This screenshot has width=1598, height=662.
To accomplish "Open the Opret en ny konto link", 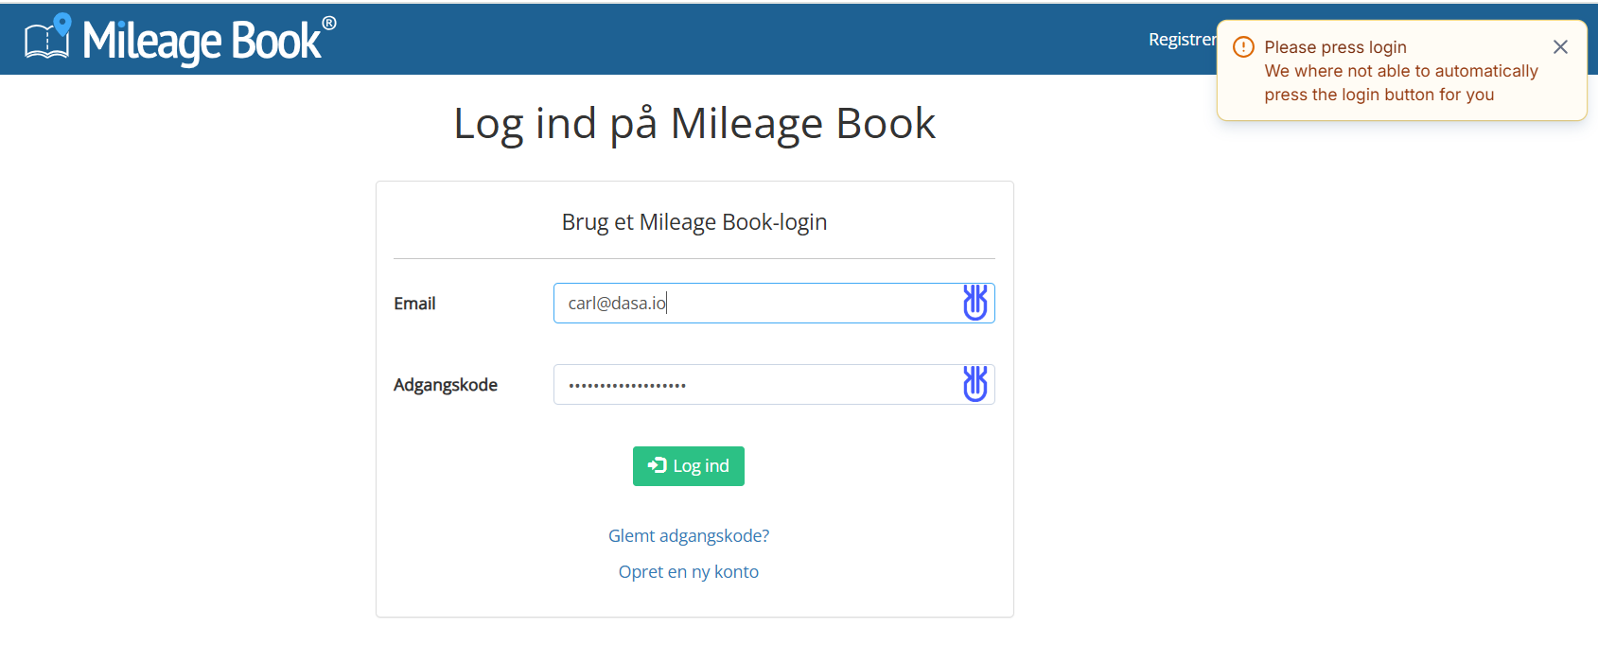I will point(689,572).
